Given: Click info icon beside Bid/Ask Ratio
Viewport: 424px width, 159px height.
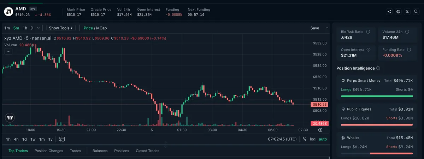Looking at the screenshot, I should click(x=368, y=31).
